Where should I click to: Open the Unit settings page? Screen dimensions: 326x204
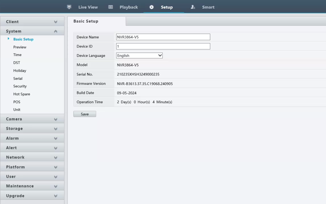[x=17, y=110]
